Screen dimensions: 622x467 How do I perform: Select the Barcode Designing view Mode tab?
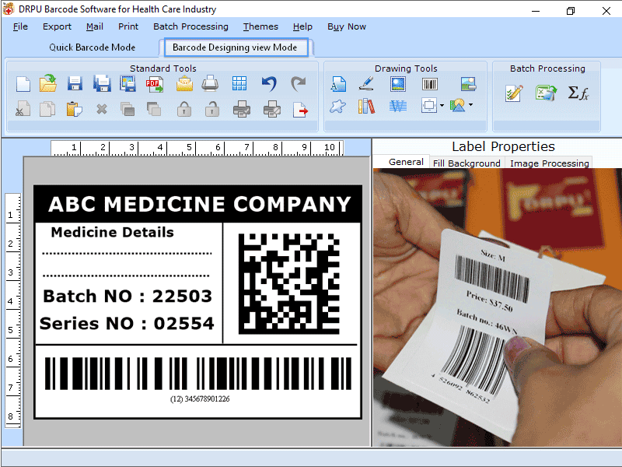click(x=235, y=47)
